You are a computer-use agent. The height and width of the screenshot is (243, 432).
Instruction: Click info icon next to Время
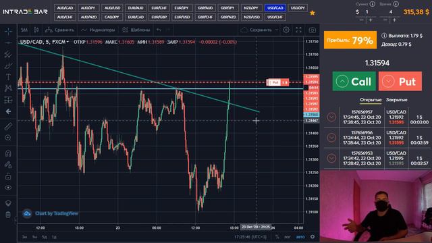coord(396,4)
